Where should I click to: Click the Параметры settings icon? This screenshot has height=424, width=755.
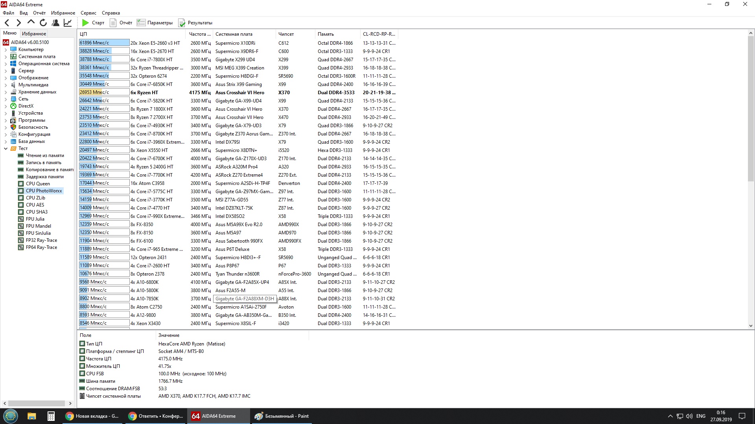[x=141, y=23]
